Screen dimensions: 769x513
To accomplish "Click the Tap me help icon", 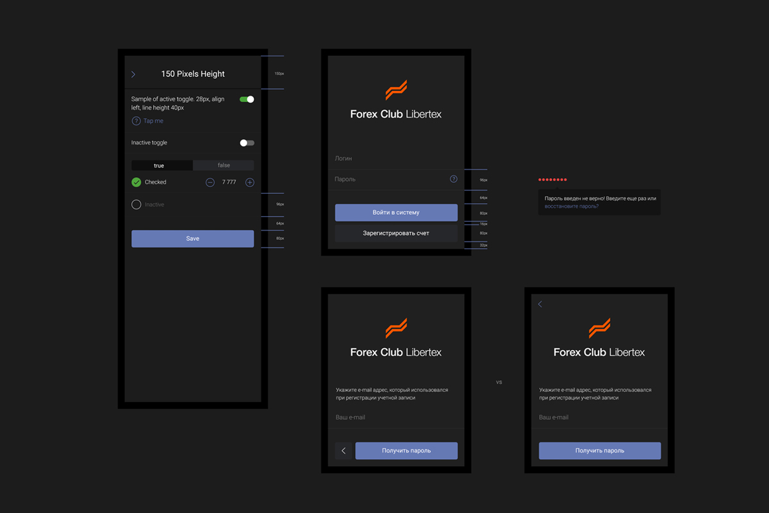I will 136,121.
